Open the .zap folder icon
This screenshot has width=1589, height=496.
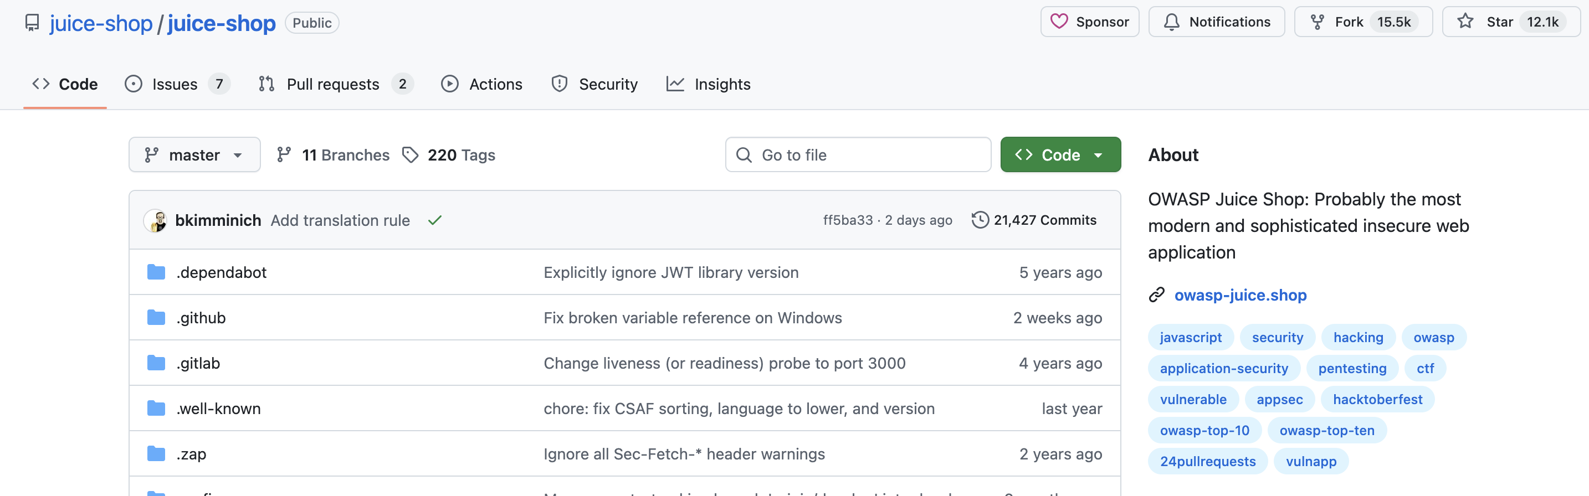pos(156,454)
